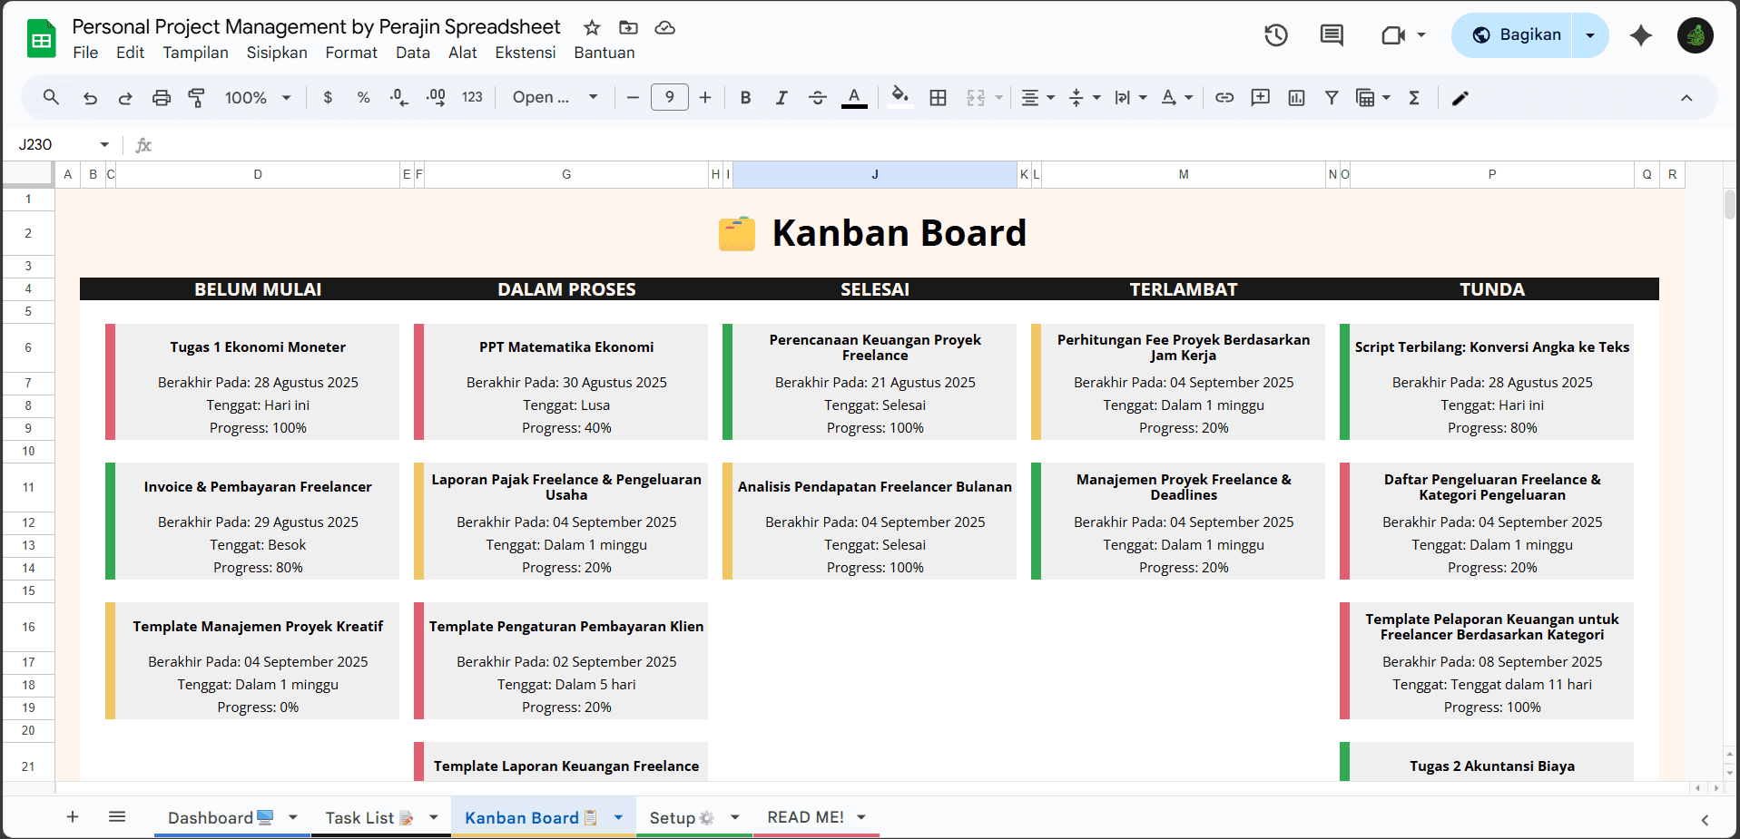Increase decimal places icon

click(x=436, y=97)
